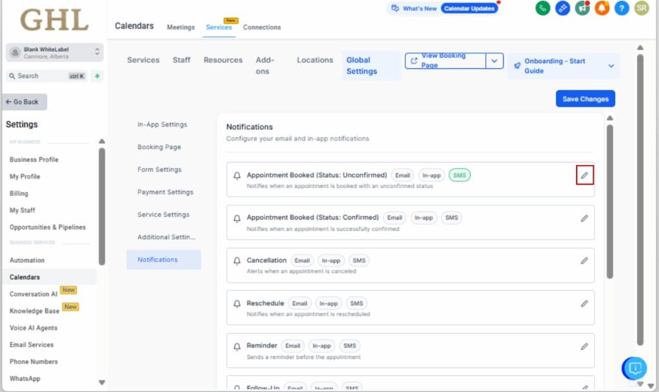Open the SR profile avatar
659x392 pixels.
[x=641, y=9]
